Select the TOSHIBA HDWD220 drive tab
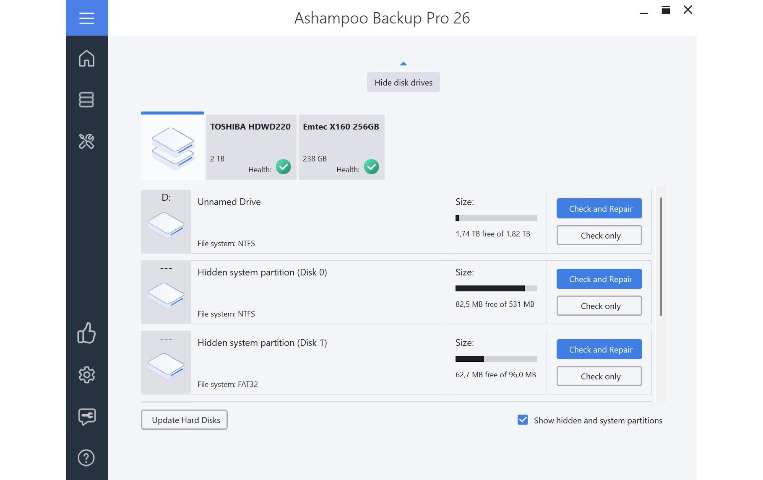763x480 pixels. [251, 147]
